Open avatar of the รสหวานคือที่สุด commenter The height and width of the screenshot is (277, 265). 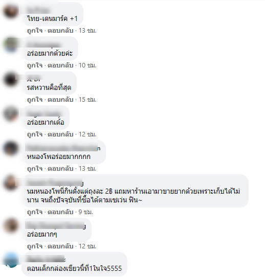[x=11, y=80]
